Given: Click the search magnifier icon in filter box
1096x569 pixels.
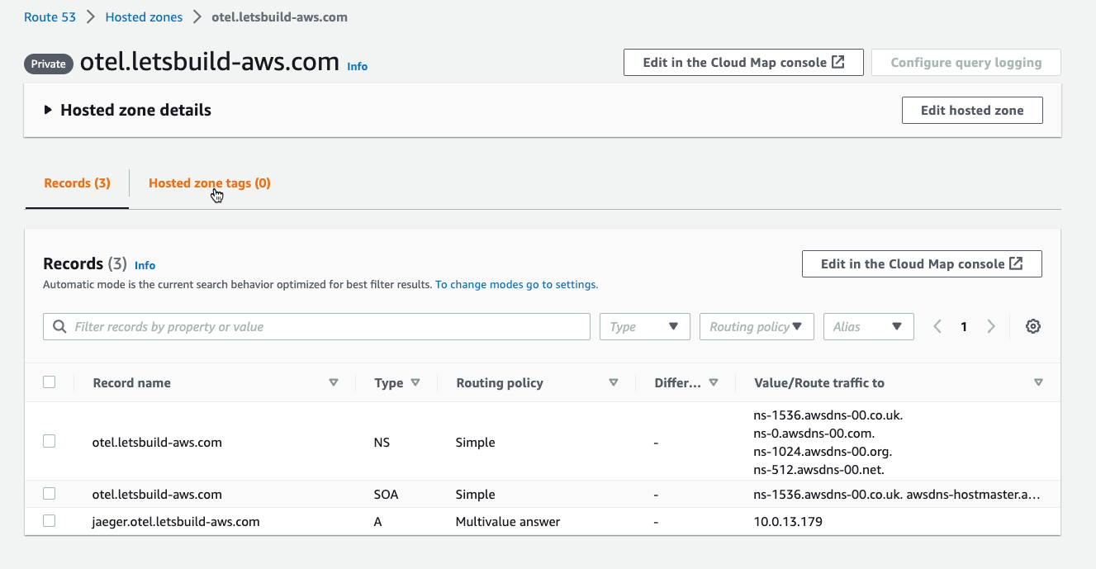Looking at the screenshot, I should click(x=59, y=326).
